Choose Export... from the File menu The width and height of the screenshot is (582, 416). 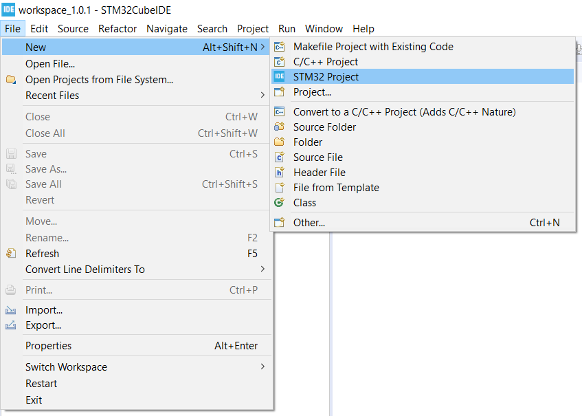tap(136, 325)
